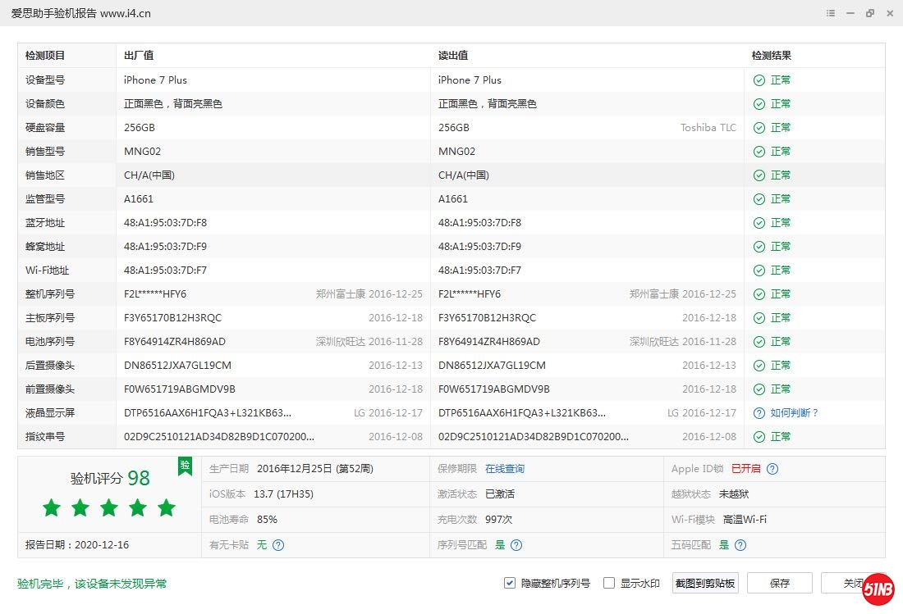Click Toshiba TLC label in 硬盘容量 row
Screen dimensions: 903x614
coord(708,128)
